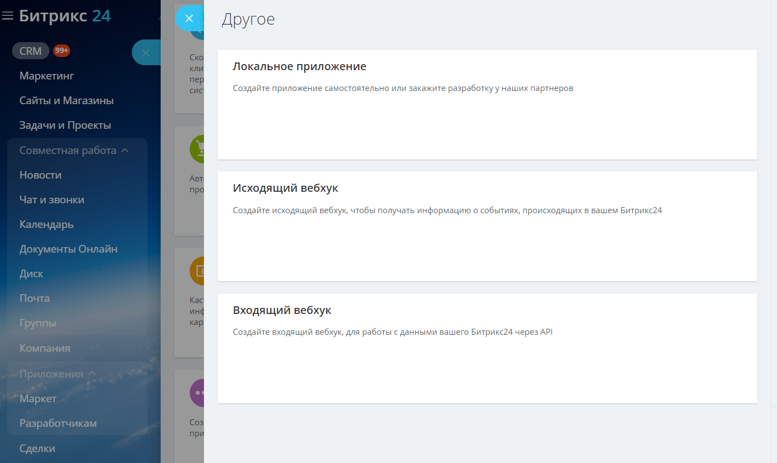This screenshot has height=463, width=777.
Task: Open the Календарь section
Action: [x=46, y=224]
